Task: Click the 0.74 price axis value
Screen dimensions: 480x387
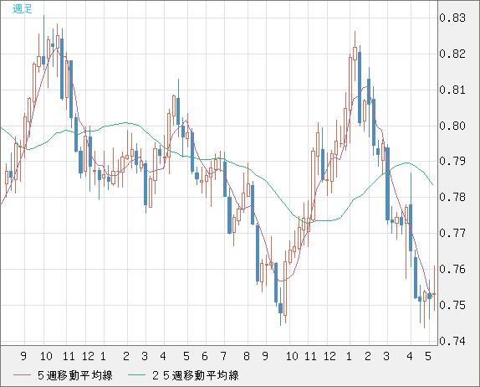Action: click(452, 341)
